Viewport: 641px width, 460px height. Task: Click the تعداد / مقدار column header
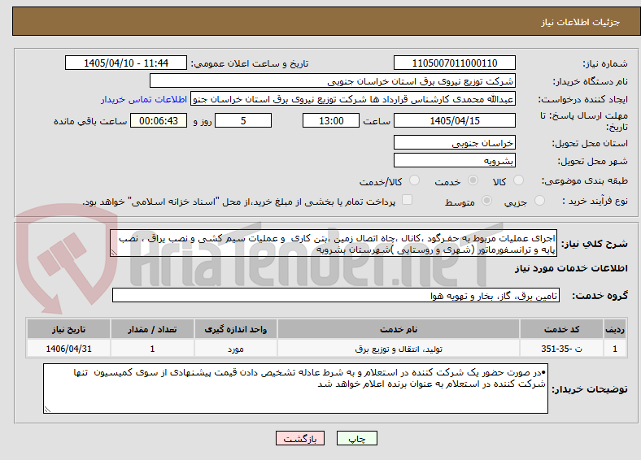(x=152, y=329)
